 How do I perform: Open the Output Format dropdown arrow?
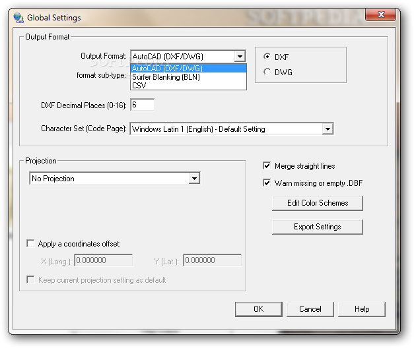point(240,57)
